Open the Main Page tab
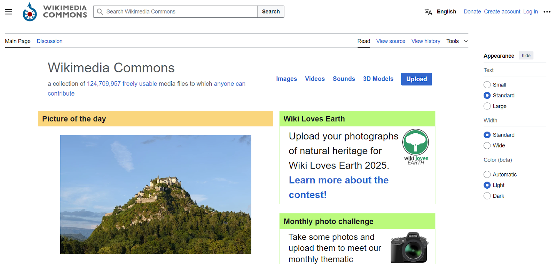Screen dimensions: 557x264 click(x=18, y=41)
